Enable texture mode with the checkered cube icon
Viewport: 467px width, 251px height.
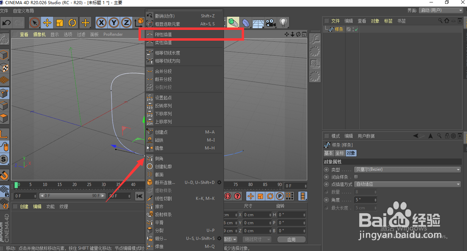tap(5, 67)
